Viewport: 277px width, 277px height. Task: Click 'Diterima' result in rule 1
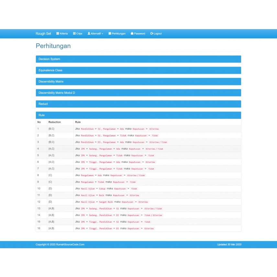coord(154,129)
